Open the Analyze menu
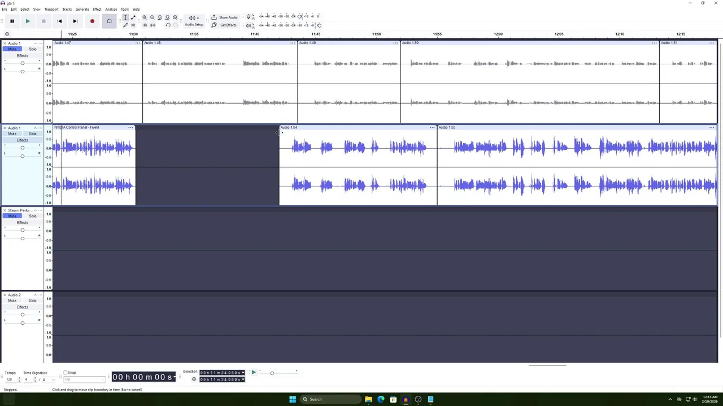The image size is (723, 406). coord(111,9)
